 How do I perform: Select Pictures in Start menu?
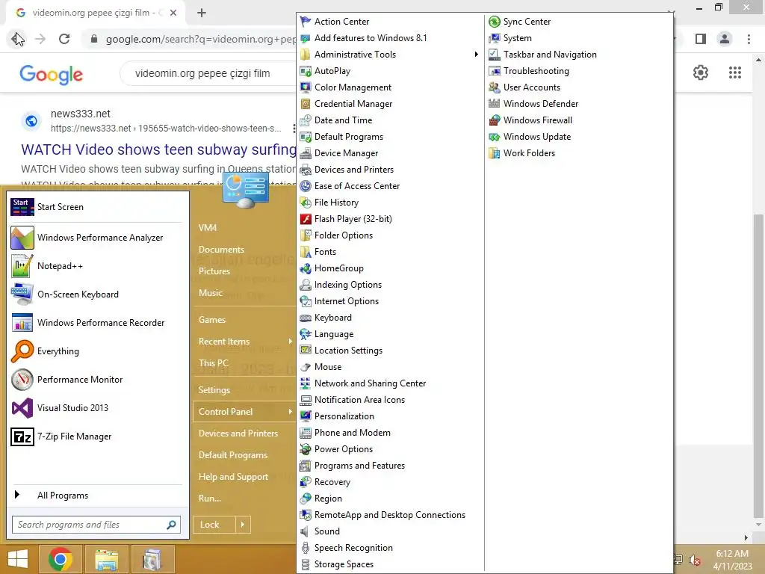pos(214,271)
